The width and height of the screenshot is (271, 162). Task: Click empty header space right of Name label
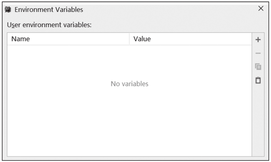[79, 39]
